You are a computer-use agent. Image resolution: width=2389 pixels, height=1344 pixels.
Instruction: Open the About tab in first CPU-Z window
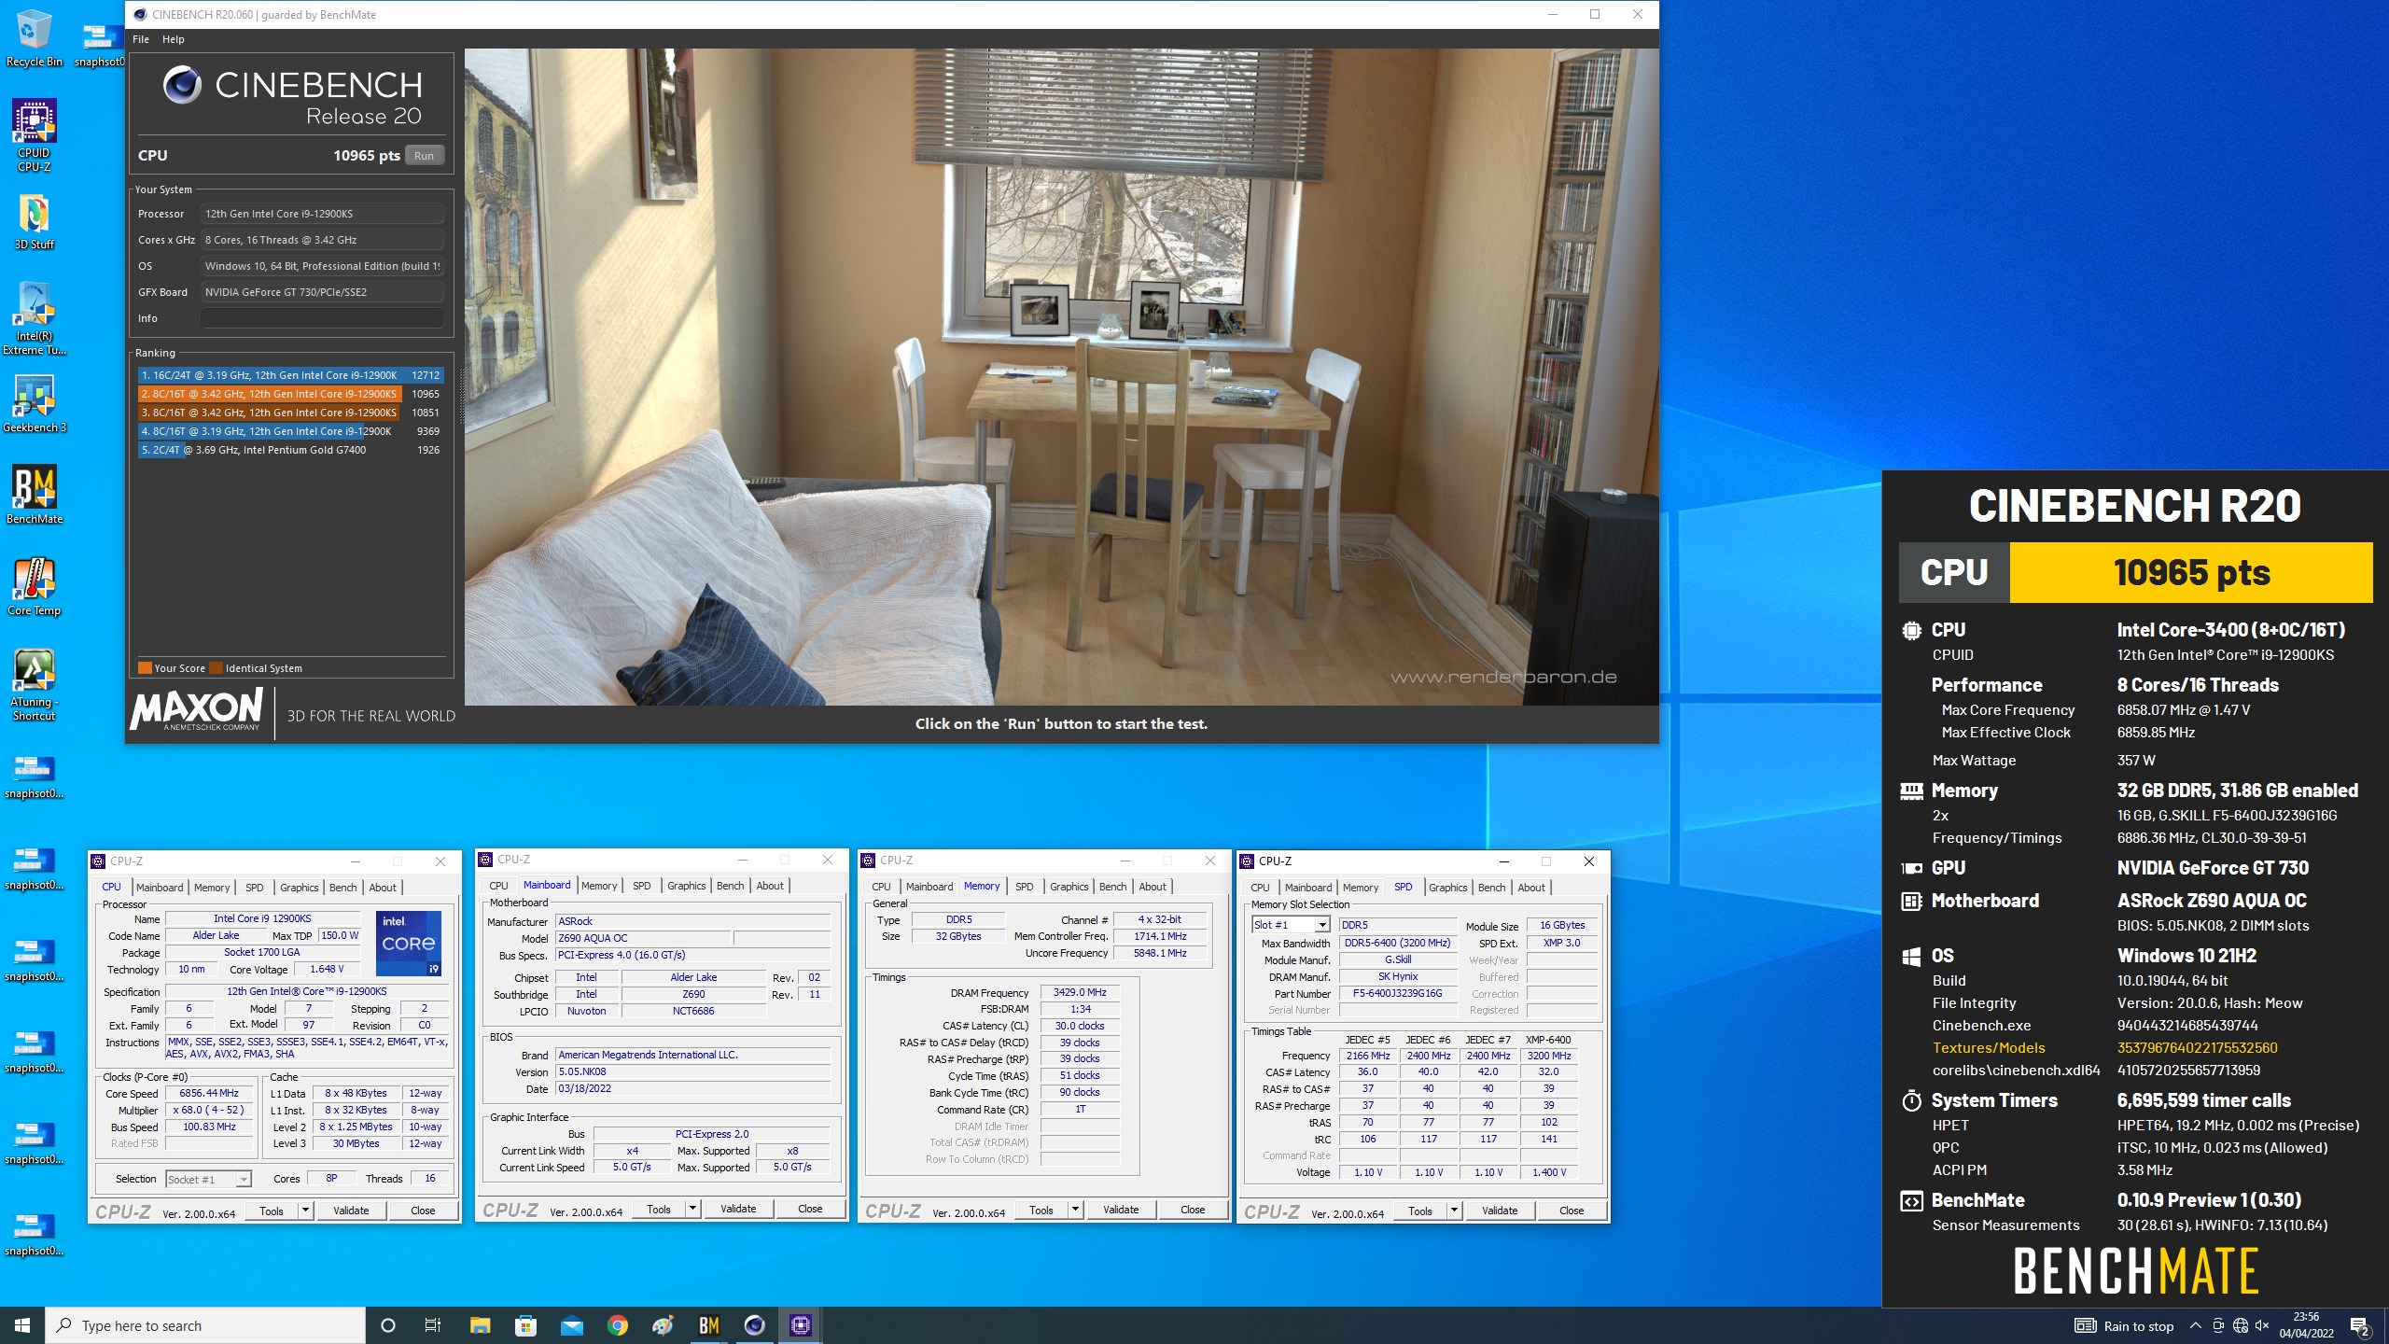click(x=383, y=888)
